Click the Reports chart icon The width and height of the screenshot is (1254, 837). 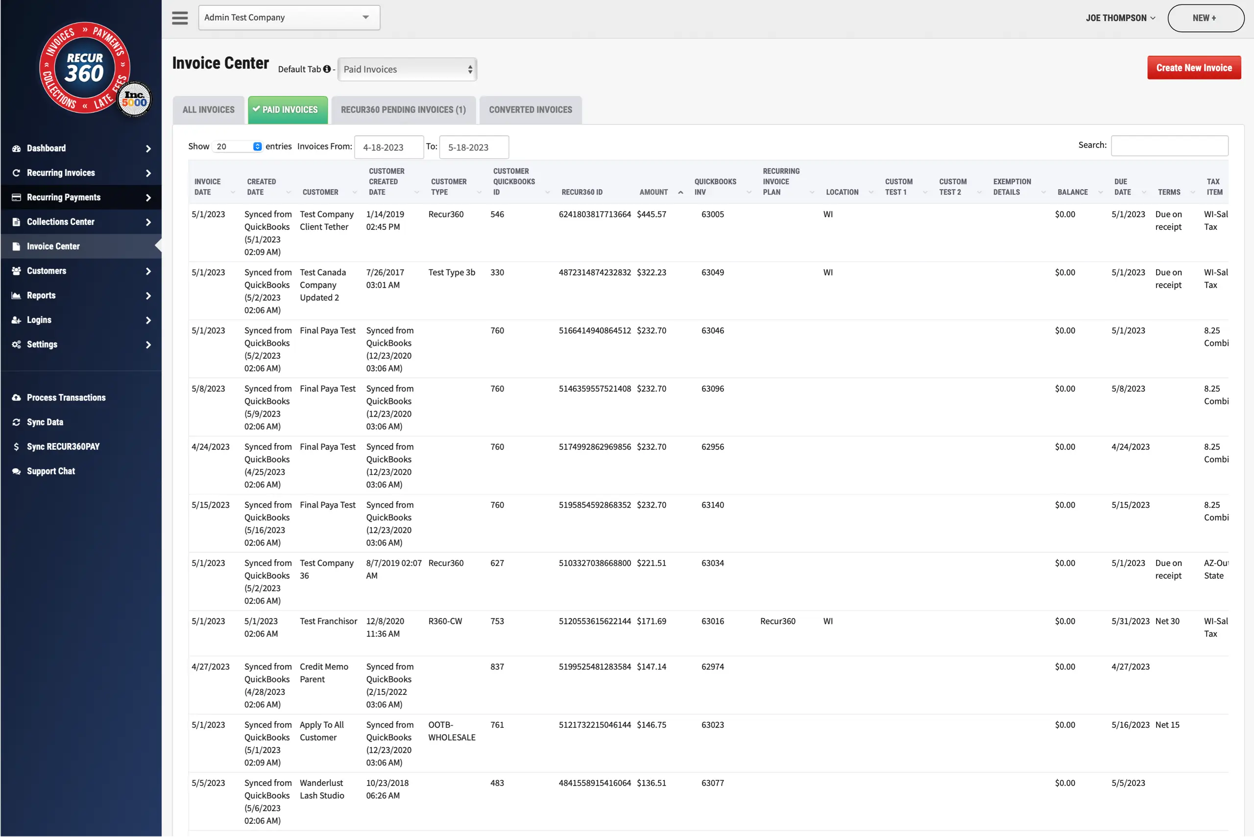click(17, 295)
